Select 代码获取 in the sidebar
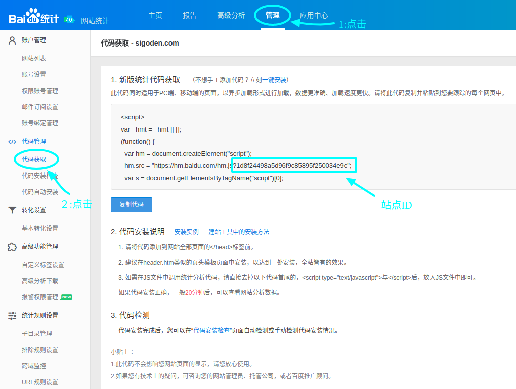Image resolution: width=516 pixels, height=389 pixels. 34,160
